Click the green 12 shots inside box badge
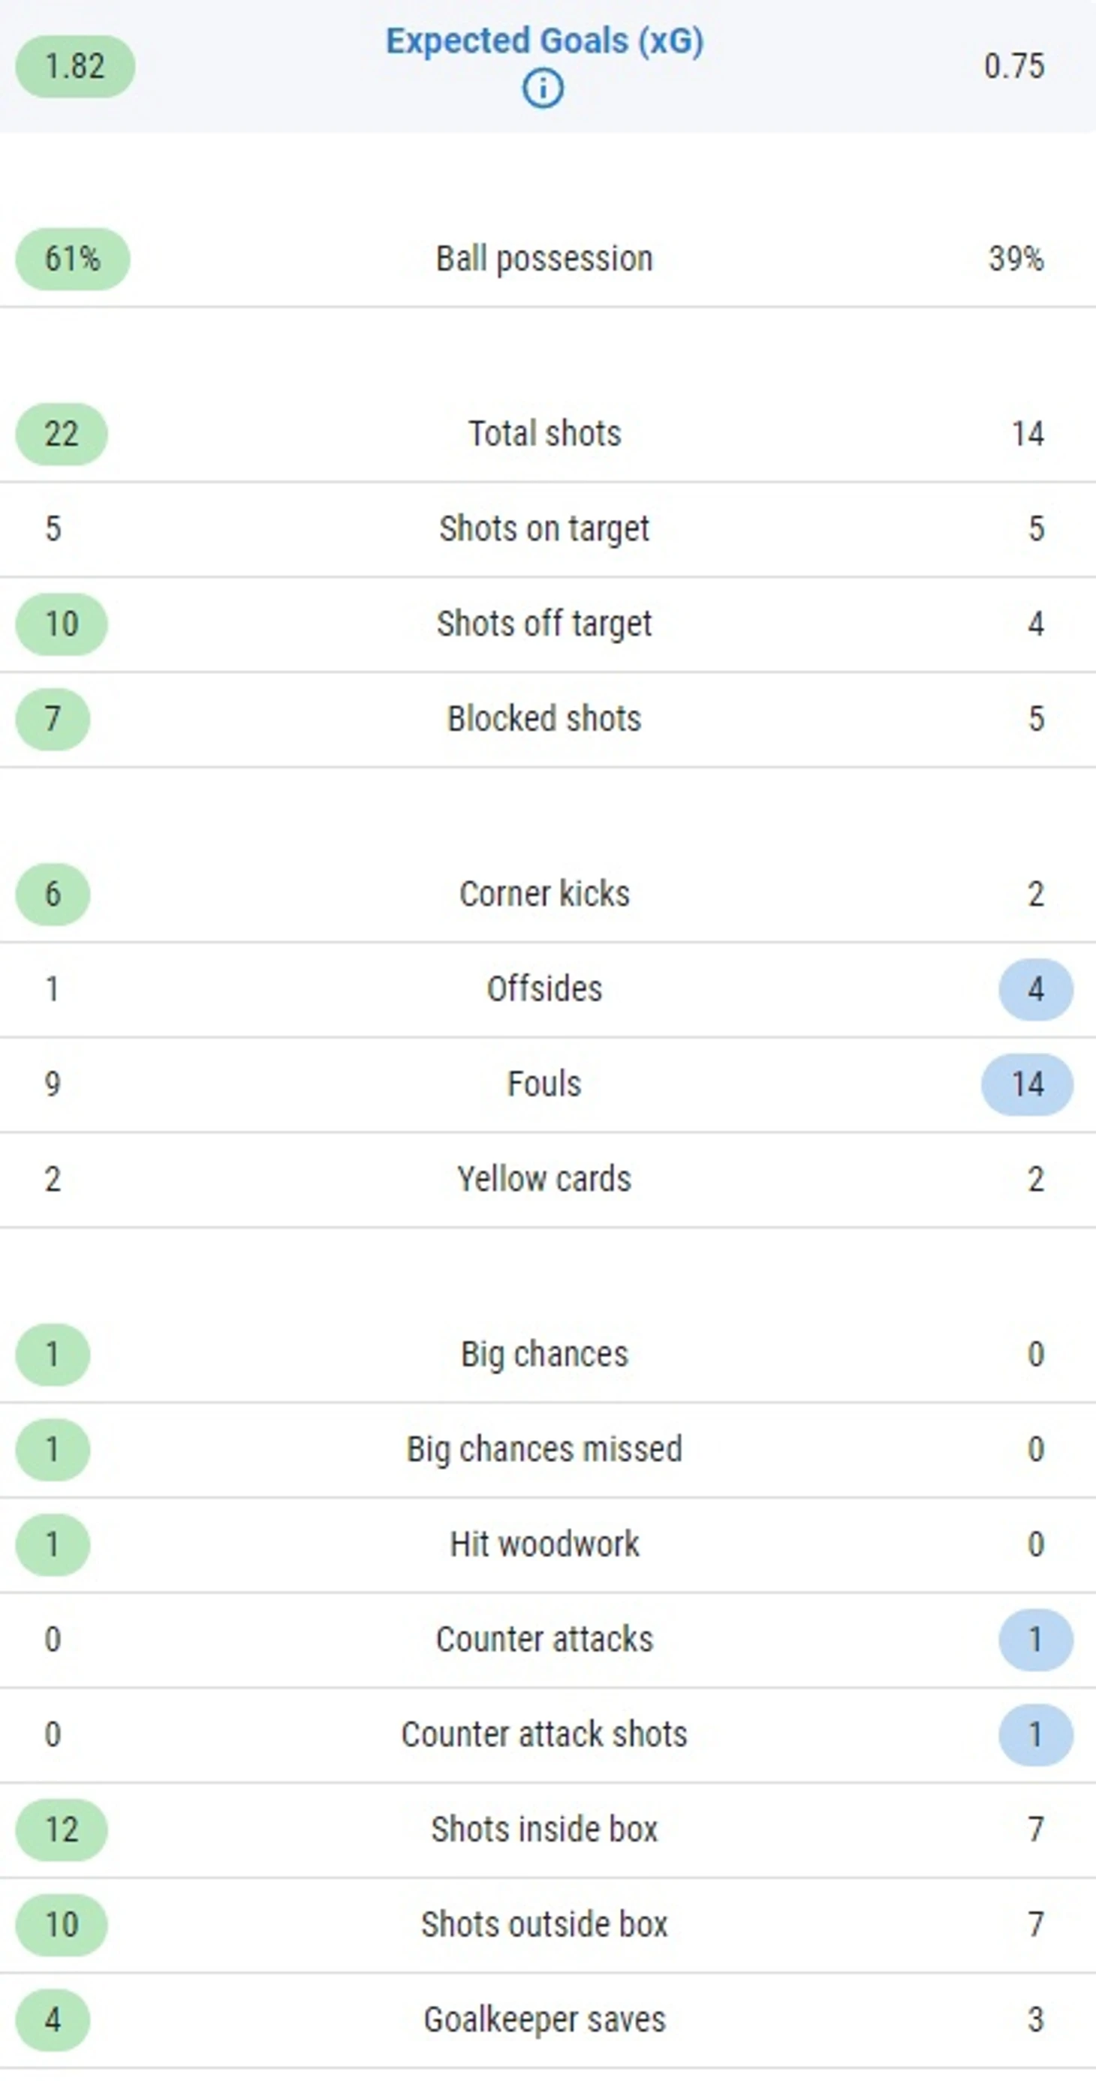Screen dimensions: 1096x2081 point(62,1830)
